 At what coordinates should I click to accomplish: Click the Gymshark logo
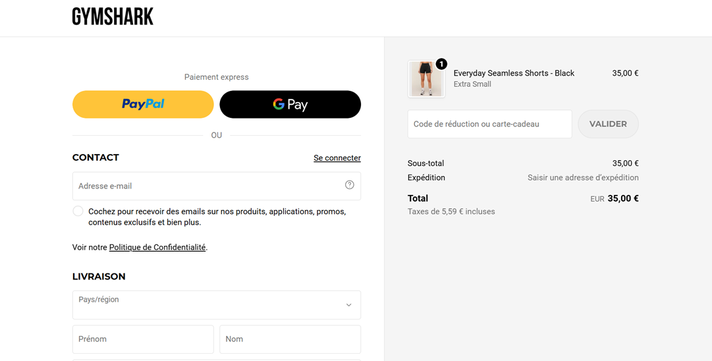pos(113,16)
